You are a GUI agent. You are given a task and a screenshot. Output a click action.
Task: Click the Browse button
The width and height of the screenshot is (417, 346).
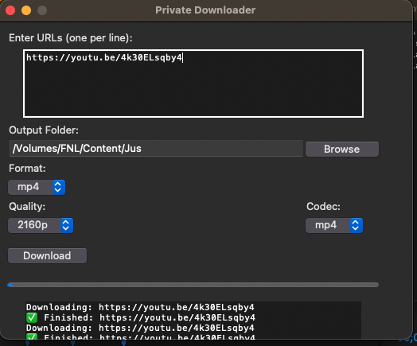pos(342,149)
